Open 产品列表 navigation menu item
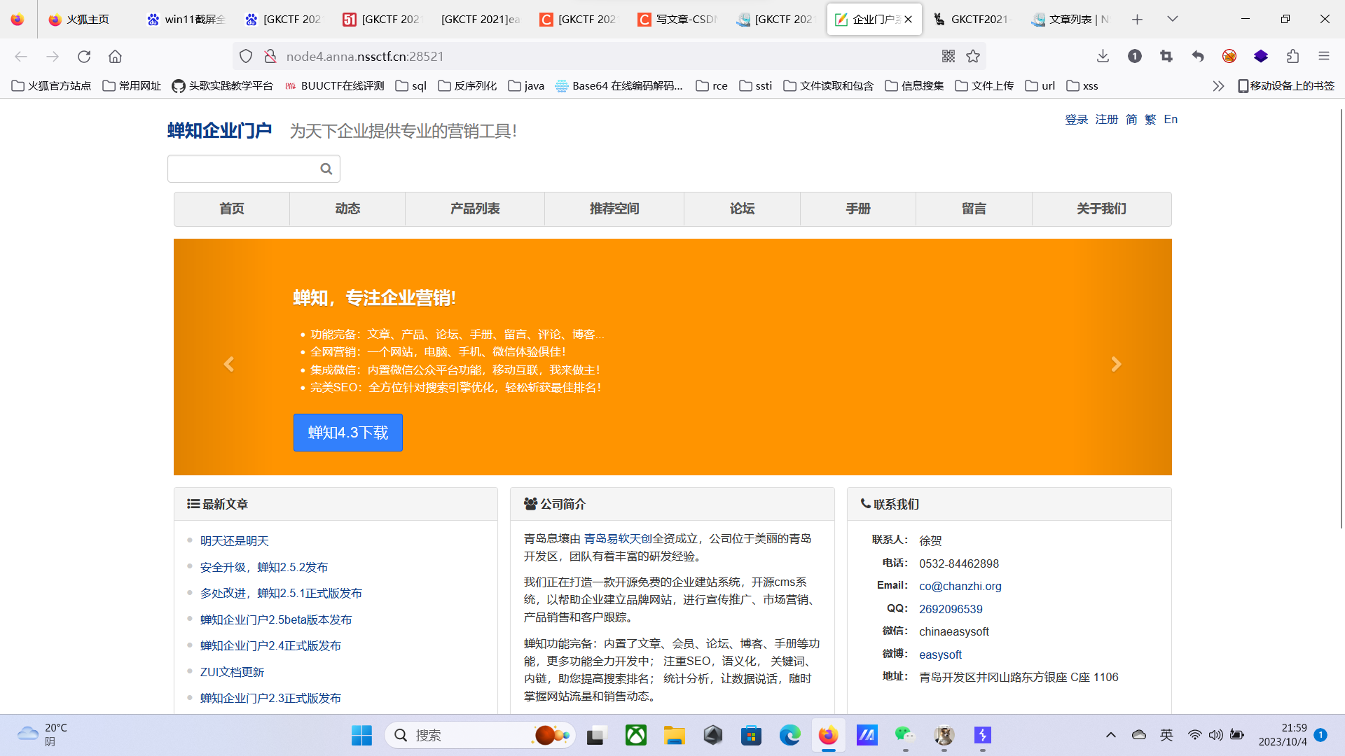This screenshot has height=756, width=1345. [474, 209]
